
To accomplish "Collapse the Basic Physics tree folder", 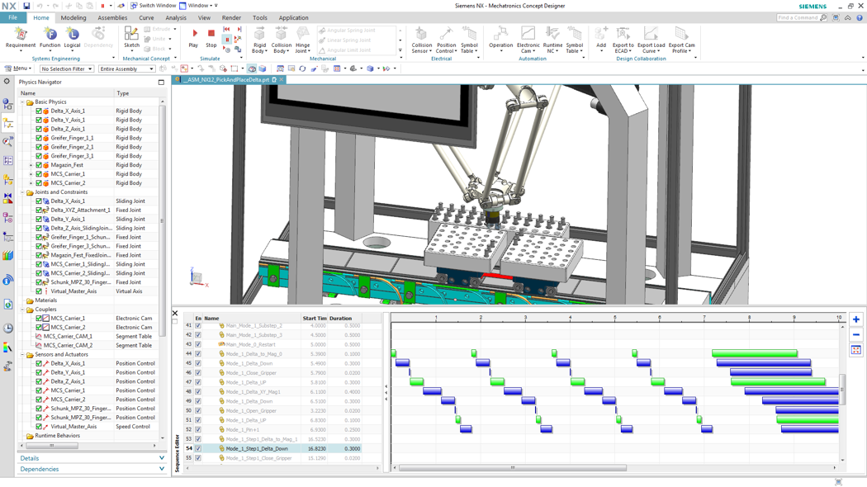I will (22, 102).
